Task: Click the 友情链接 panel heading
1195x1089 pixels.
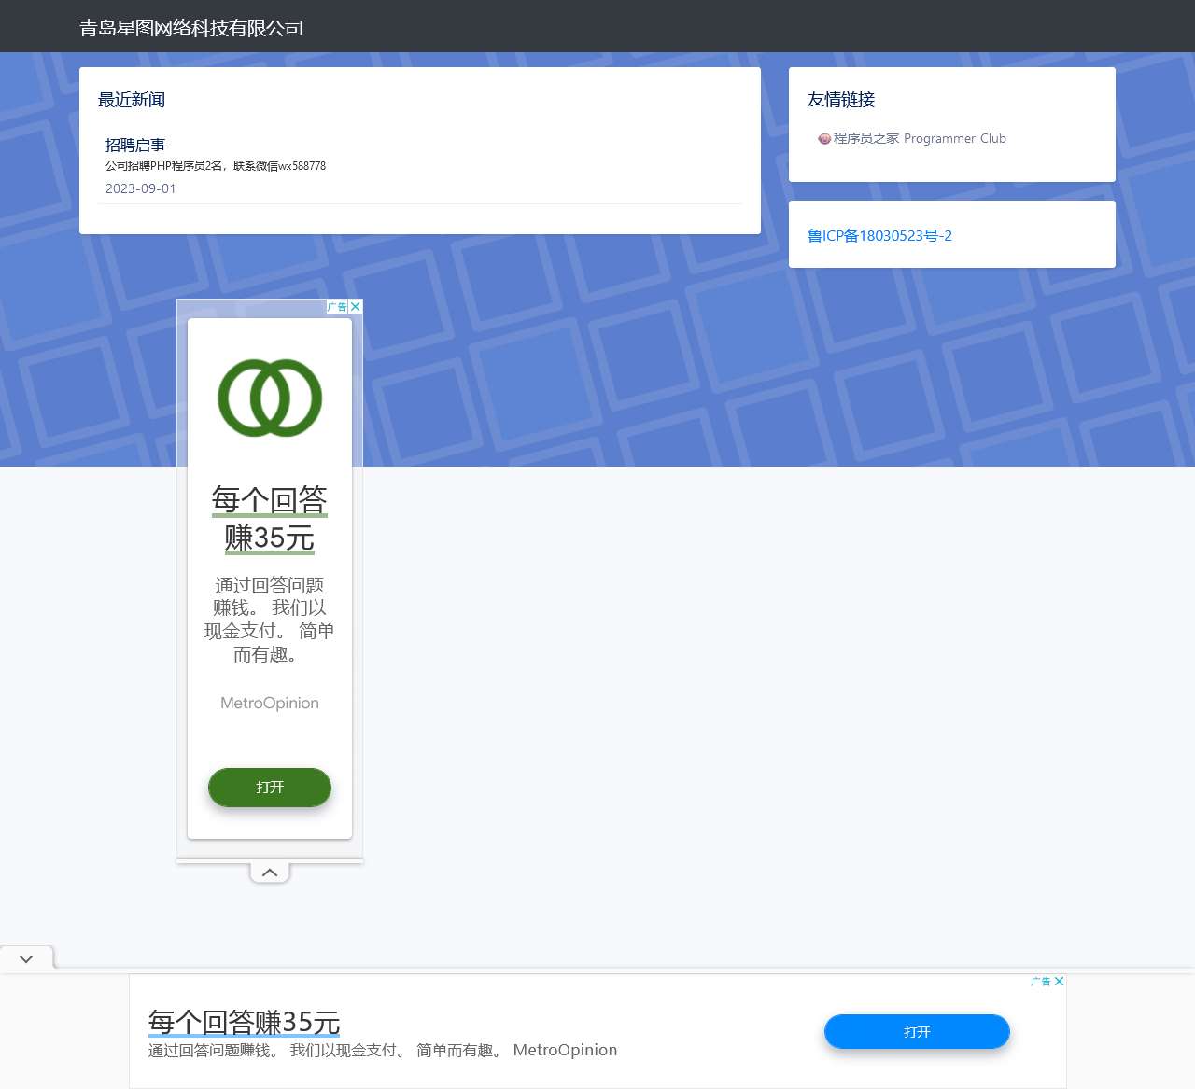Action: coord(841,100)
